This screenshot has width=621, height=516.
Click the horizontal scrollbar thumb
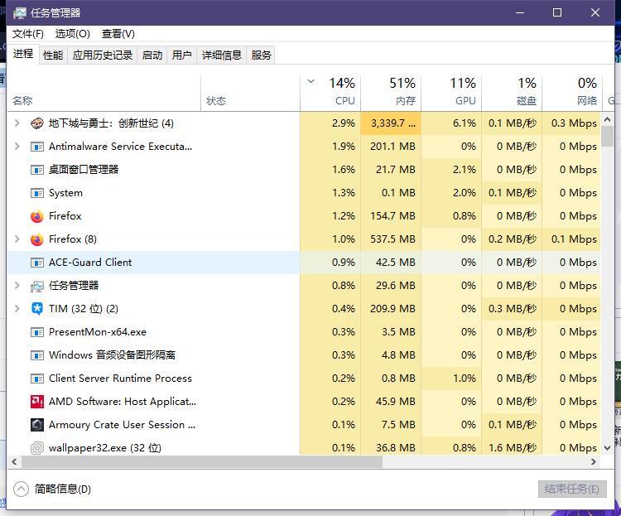202,461
